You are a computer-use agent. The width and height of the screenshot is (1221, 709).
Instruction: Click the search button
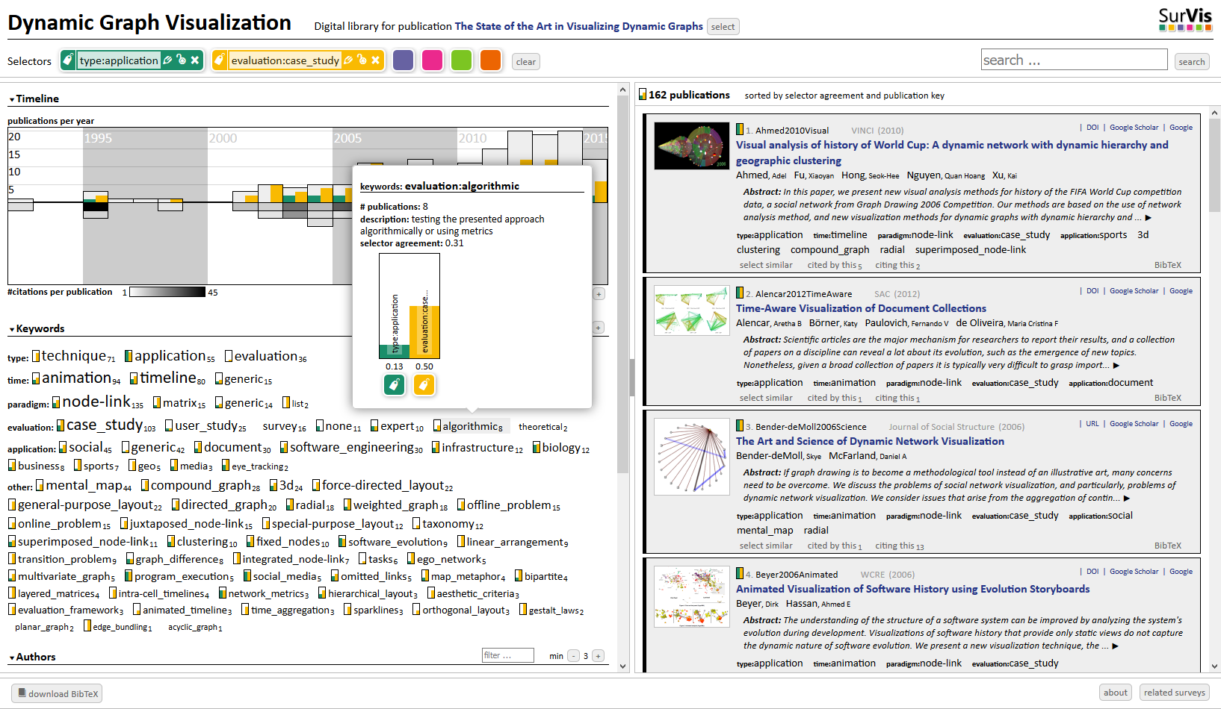(1192, 62)
